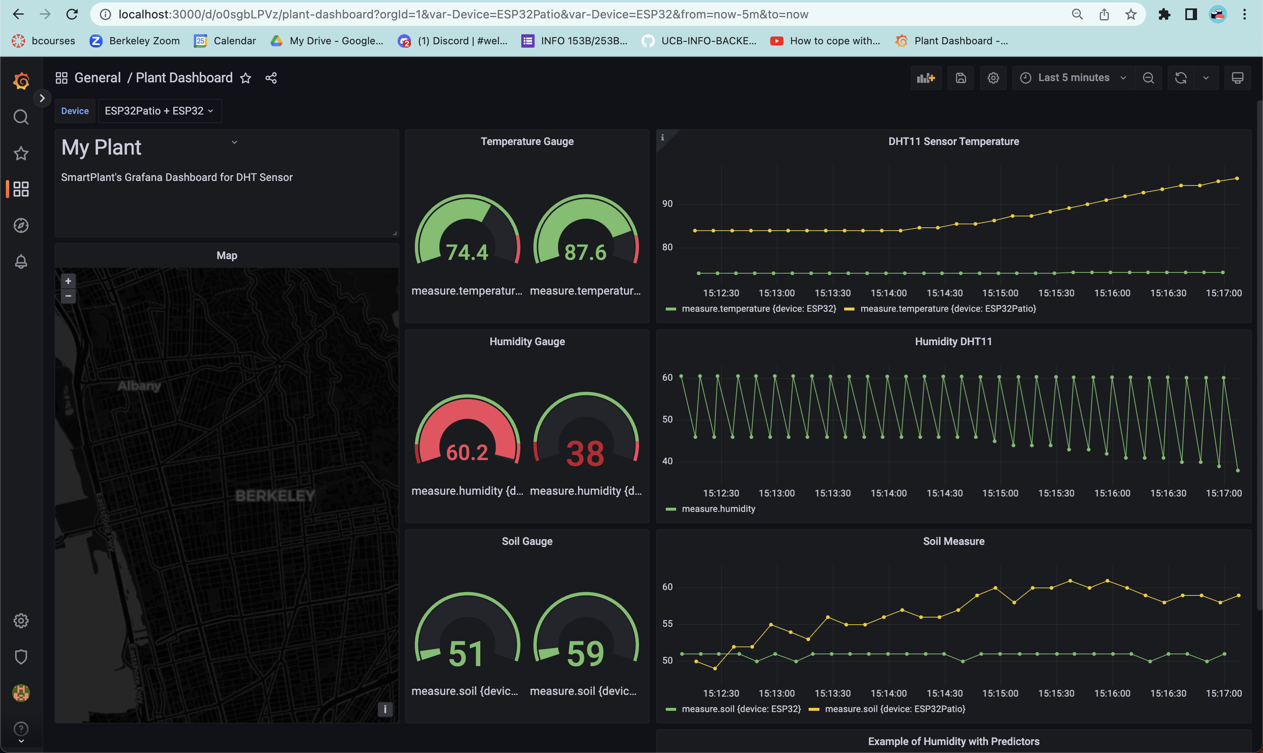Open the ESP32Patio + ESP32 device selector
This screenshot has width=1263, height=753.
pyautogui.click(x=160, y=111)
